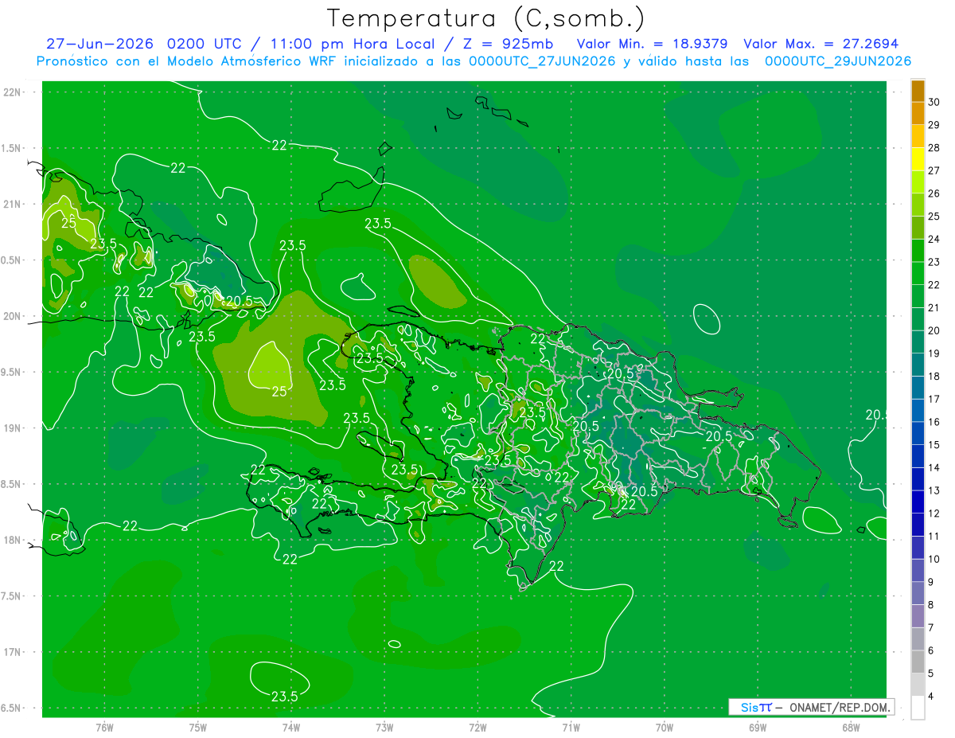Pick the purple swatch between 7 and 8
The width and height of the screenshot is (955, 738).
coord(918,616)
